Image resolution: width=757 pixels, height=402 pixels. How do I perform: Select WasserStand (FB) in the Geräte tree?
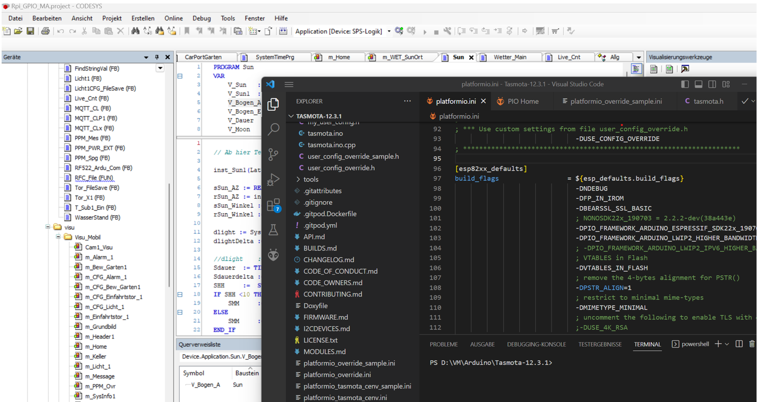(97, 217)
